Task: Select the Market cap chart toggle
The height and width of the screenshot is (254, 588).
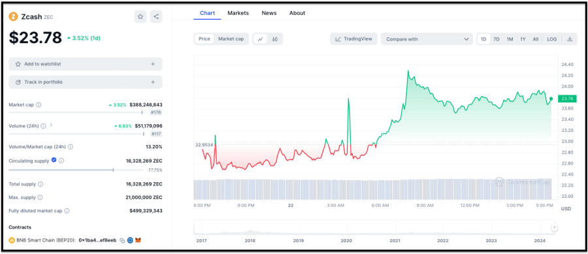Action: (x=231, y=39)
